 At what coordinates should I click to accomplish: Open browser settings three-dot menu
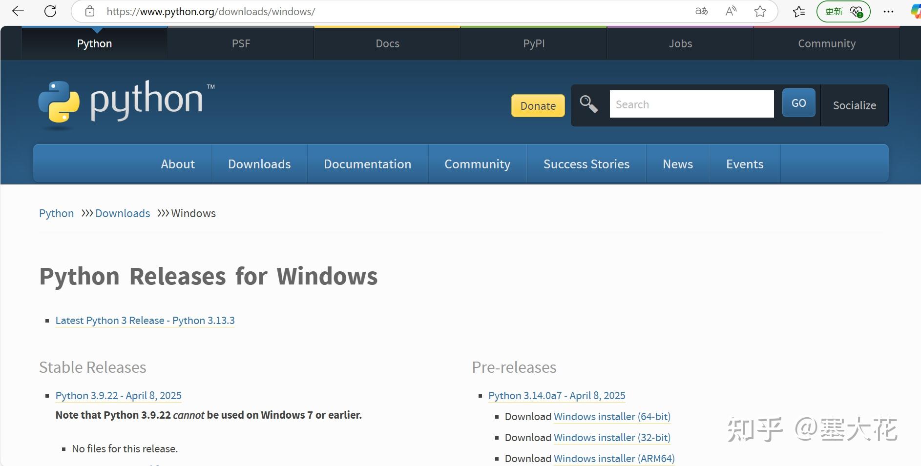[x=889, y=11]
